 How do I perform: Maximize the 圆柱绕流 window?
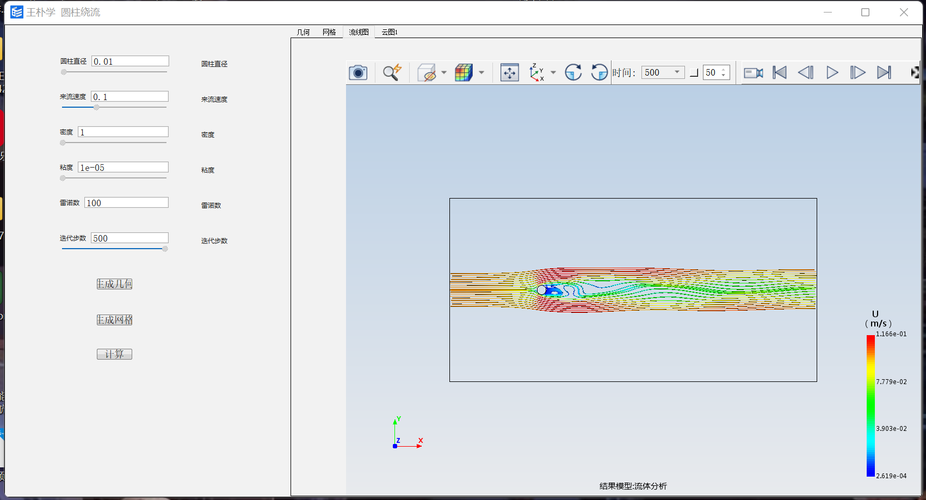pyautogui.click(x=865, y=12)
